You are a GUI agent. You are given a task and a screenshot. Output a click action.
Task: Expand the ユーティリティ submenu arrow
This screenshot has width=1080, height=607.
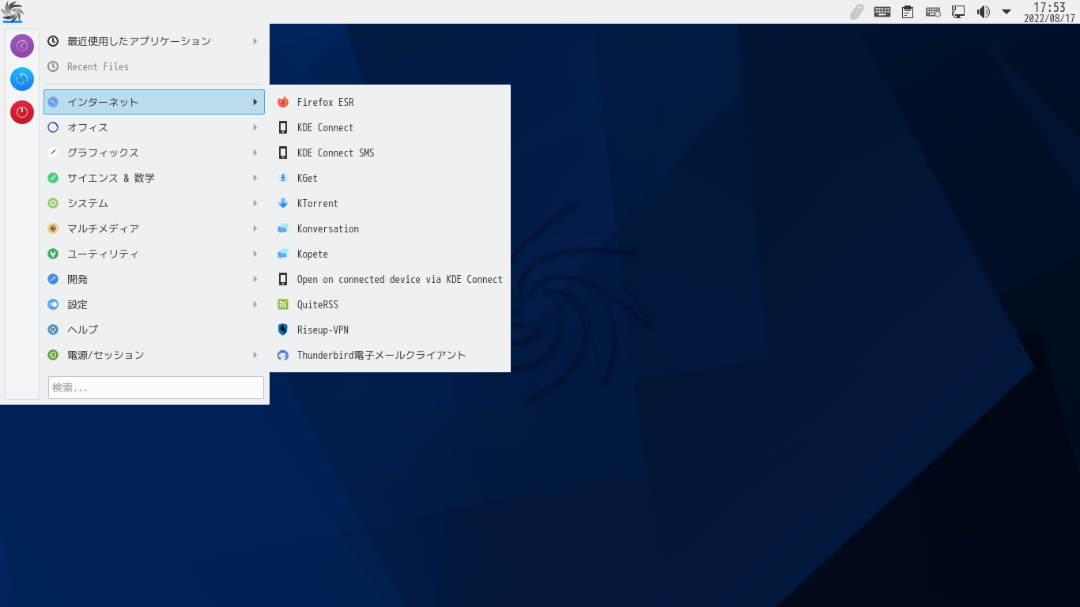point(255,254)
